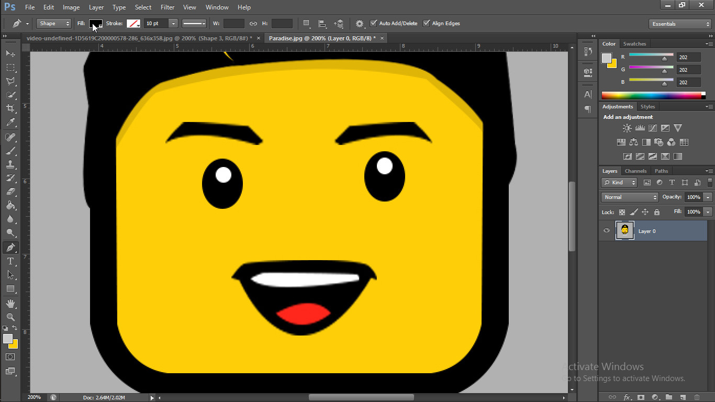715x402 pixels.
Task: Open the Filter menu
Action: point(167,7)
